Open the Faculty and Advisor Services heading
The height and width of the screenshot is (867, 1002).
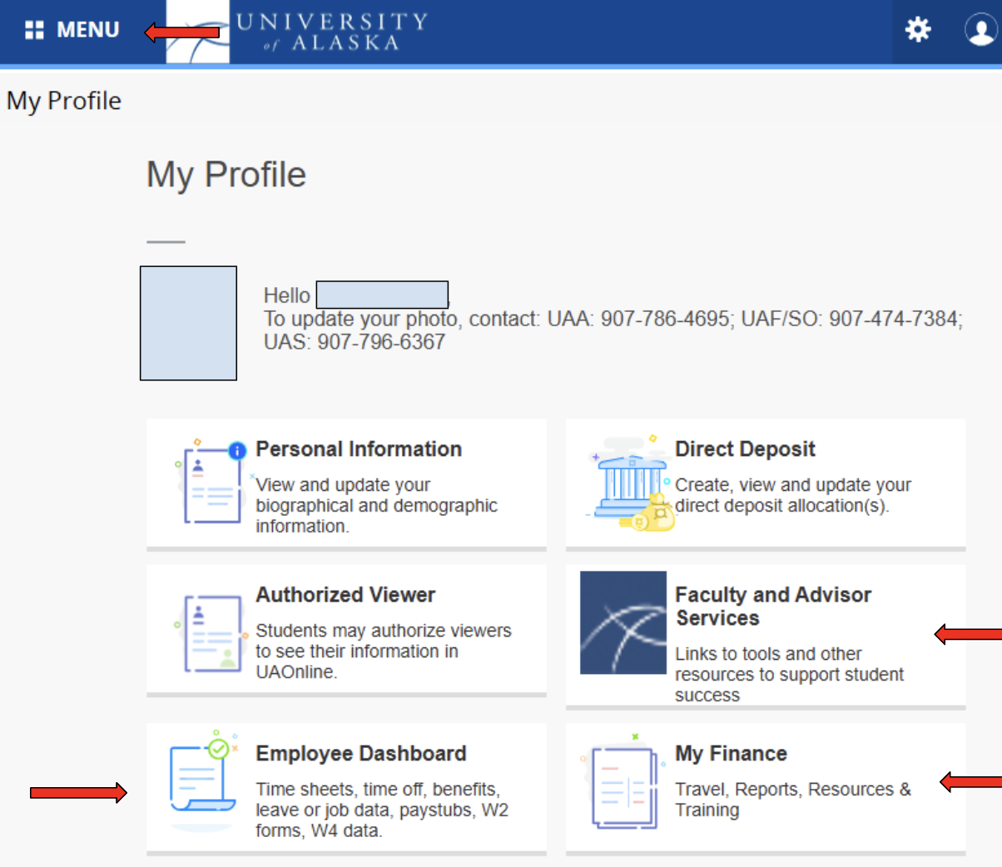pyautogui.click(x=772, y=606)
